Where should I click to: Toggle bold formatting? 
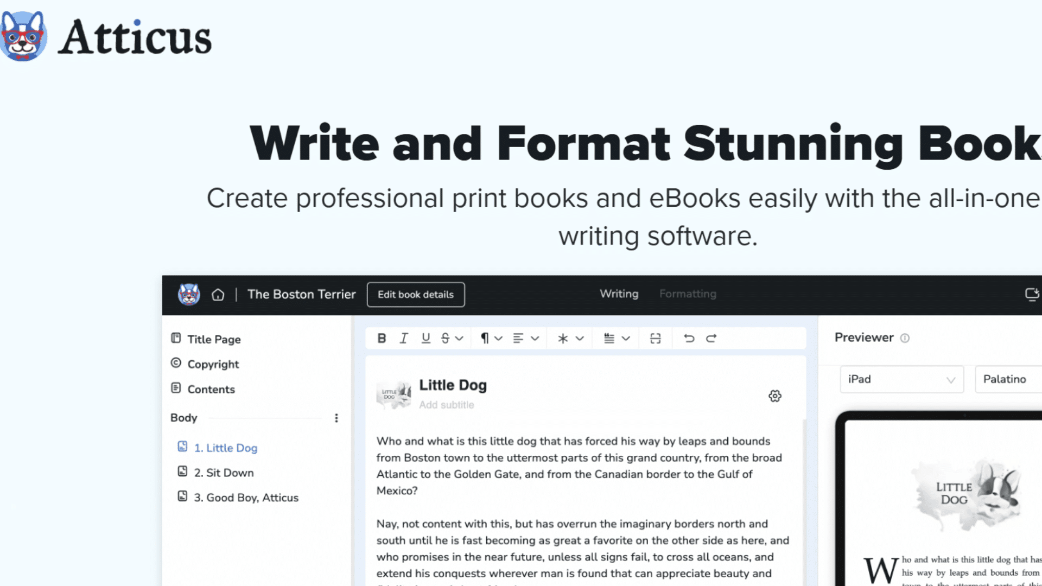click(x=382, y=339)
